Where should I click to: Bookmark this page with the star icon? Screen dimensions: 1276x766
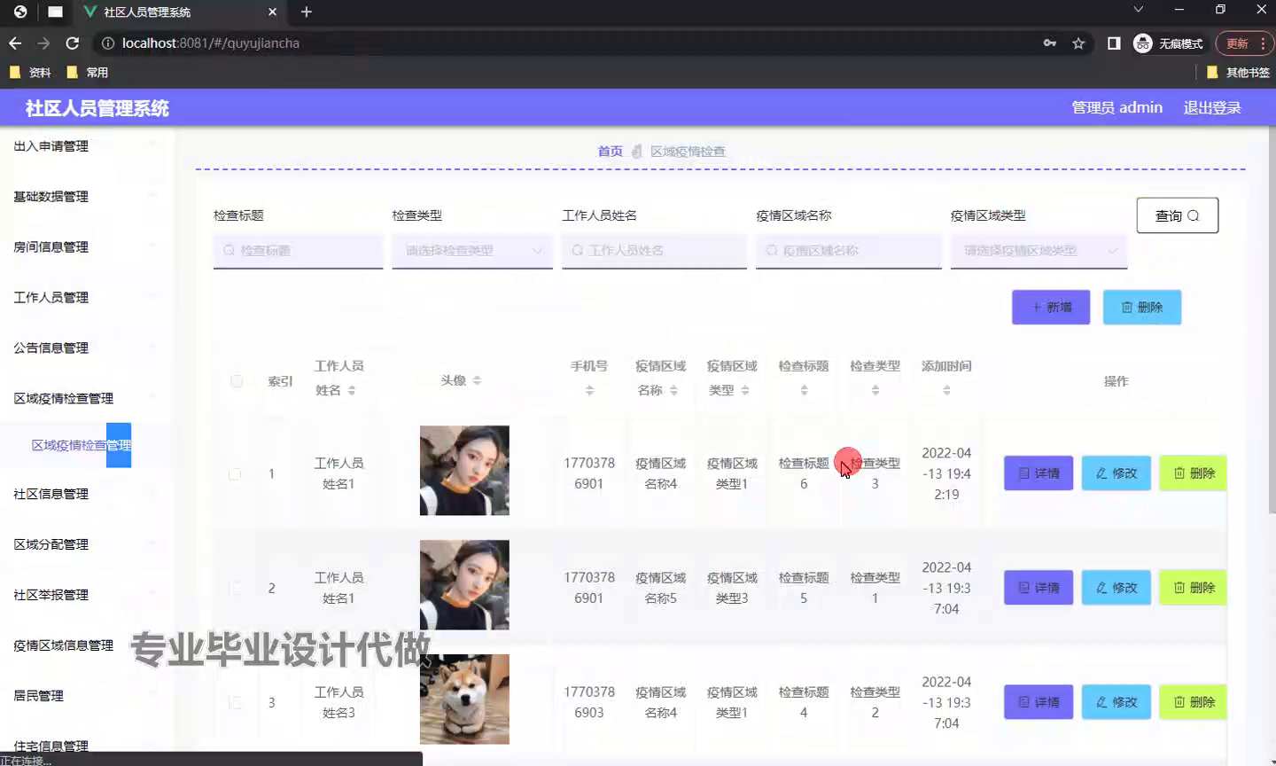coord(1078,43)
